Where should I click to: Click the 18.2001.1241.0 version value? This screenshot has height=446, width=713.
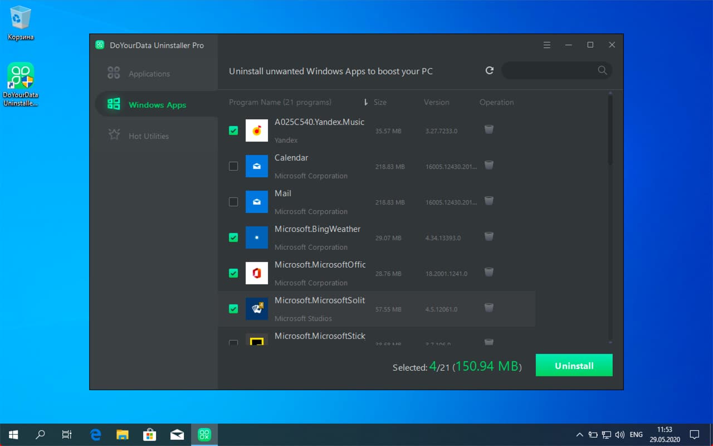[x=446, y=274]
